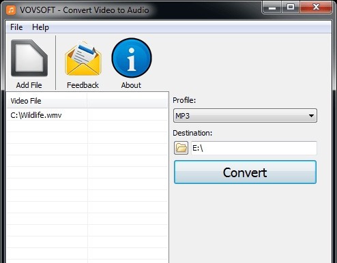Click the Video File column header
Image resolution: width=337 pixels, height=263 pixels.
pyautogui.click(x=47, y=101)
